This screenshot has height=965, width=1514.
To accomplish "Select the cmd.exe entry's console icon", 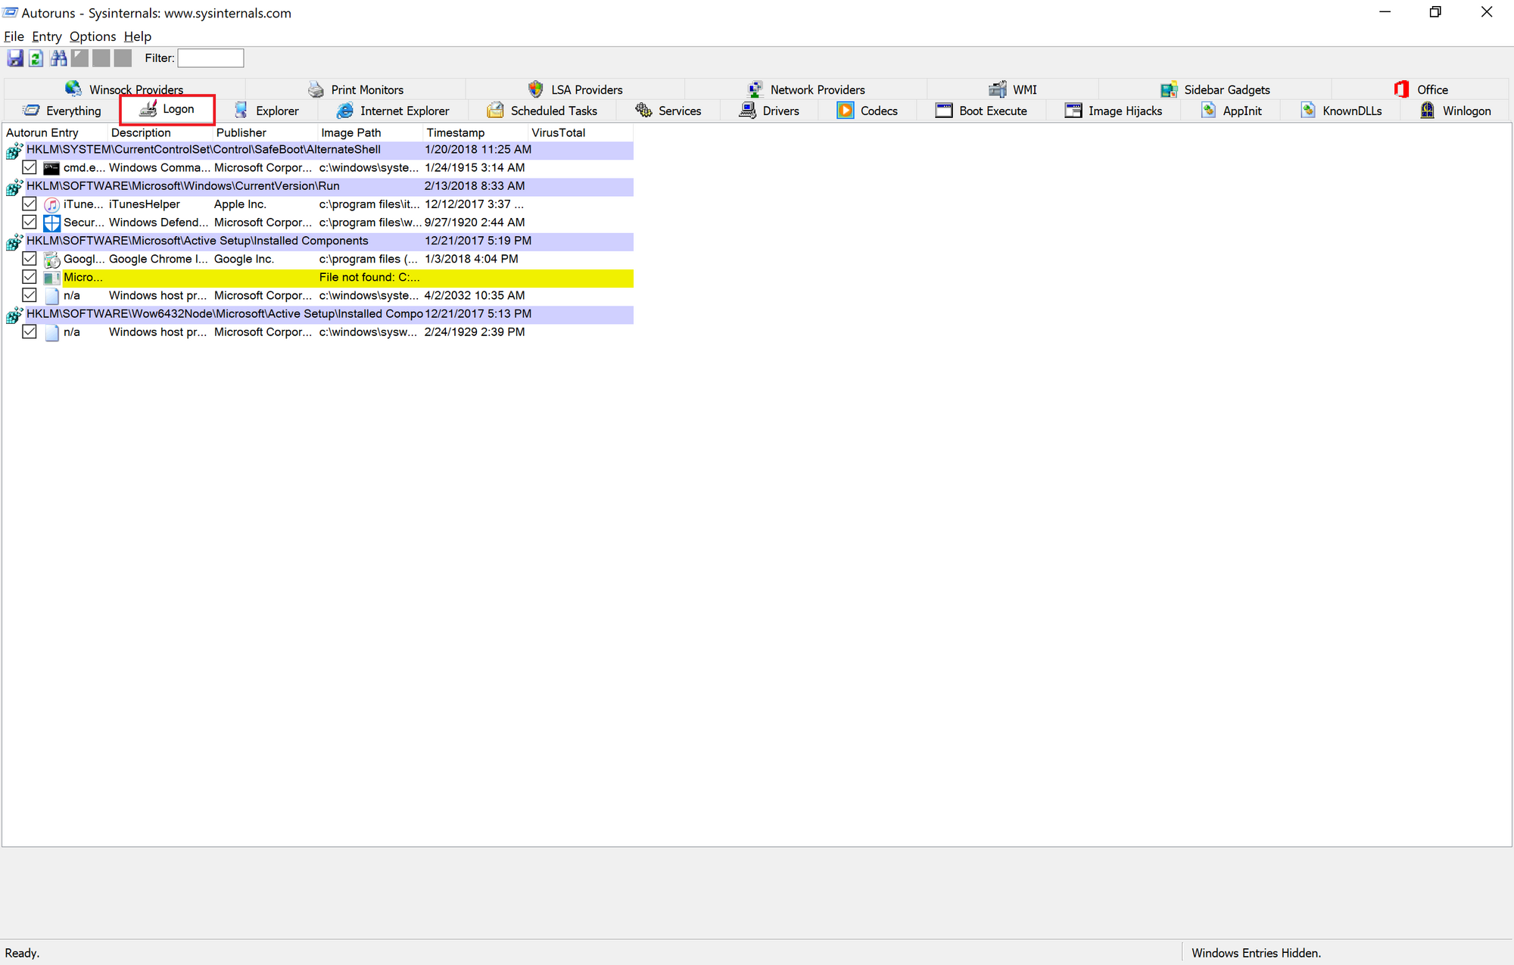I will point(51,168).
